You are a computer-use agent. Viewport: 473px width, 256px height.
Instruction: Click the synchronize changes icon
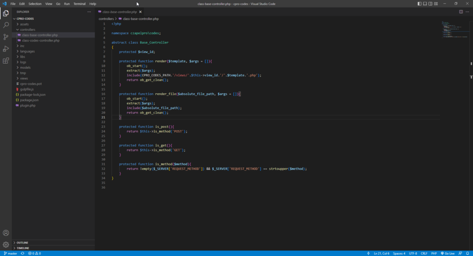point(23,253)
